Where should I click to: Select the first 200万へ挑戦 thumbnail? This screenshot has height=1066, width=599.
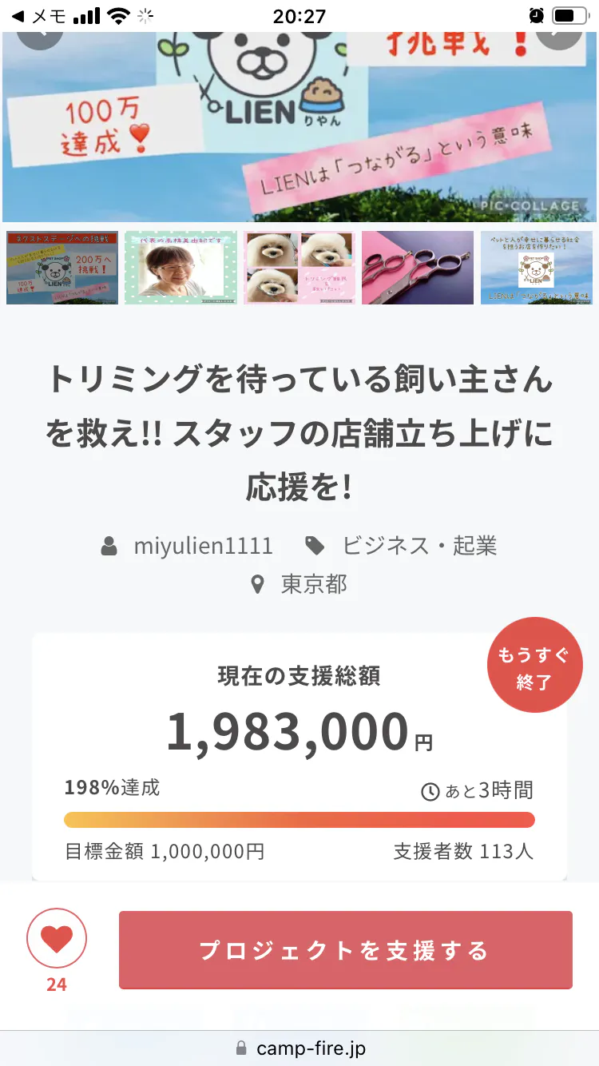coord(62,268)
